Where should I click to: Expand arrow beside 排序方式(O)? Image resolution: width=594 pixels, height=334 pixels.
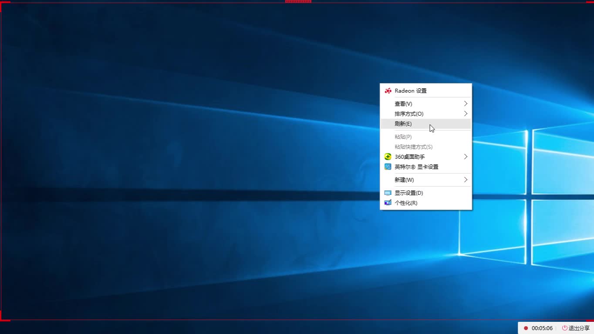point(466,114)
